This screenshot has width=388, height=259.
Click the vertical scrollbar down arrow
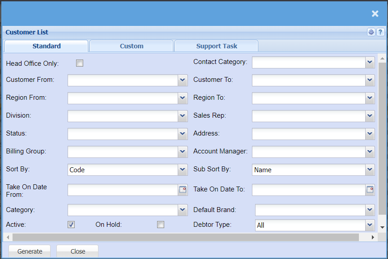[382, 227]
